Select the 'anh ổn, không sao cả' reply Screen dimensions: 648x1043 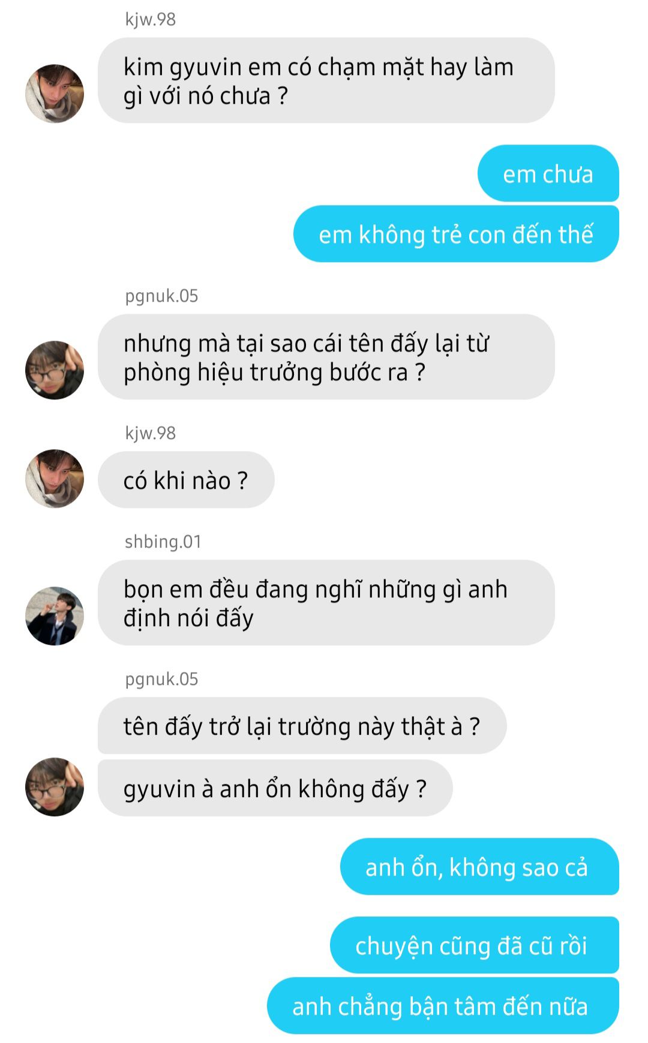pyautogui.click(x=479, y=867)
